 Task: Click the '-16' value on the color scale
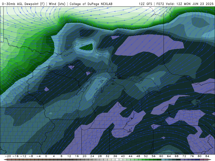15,156
